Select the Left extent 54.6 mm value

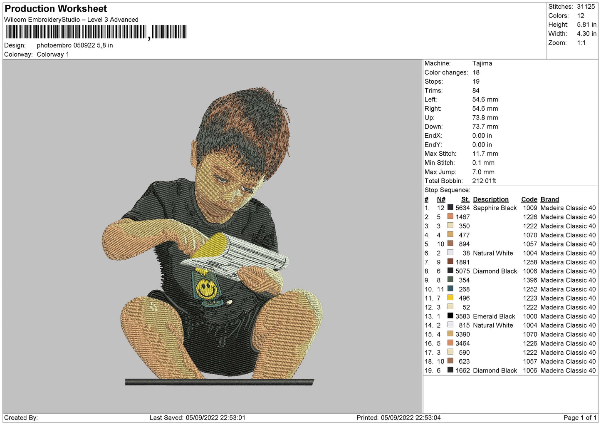click(x=485, y=99)
